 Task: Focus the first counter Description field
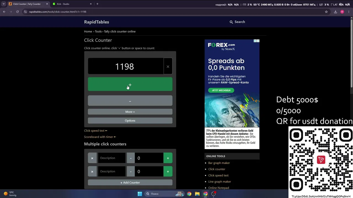tap(112, 158)
